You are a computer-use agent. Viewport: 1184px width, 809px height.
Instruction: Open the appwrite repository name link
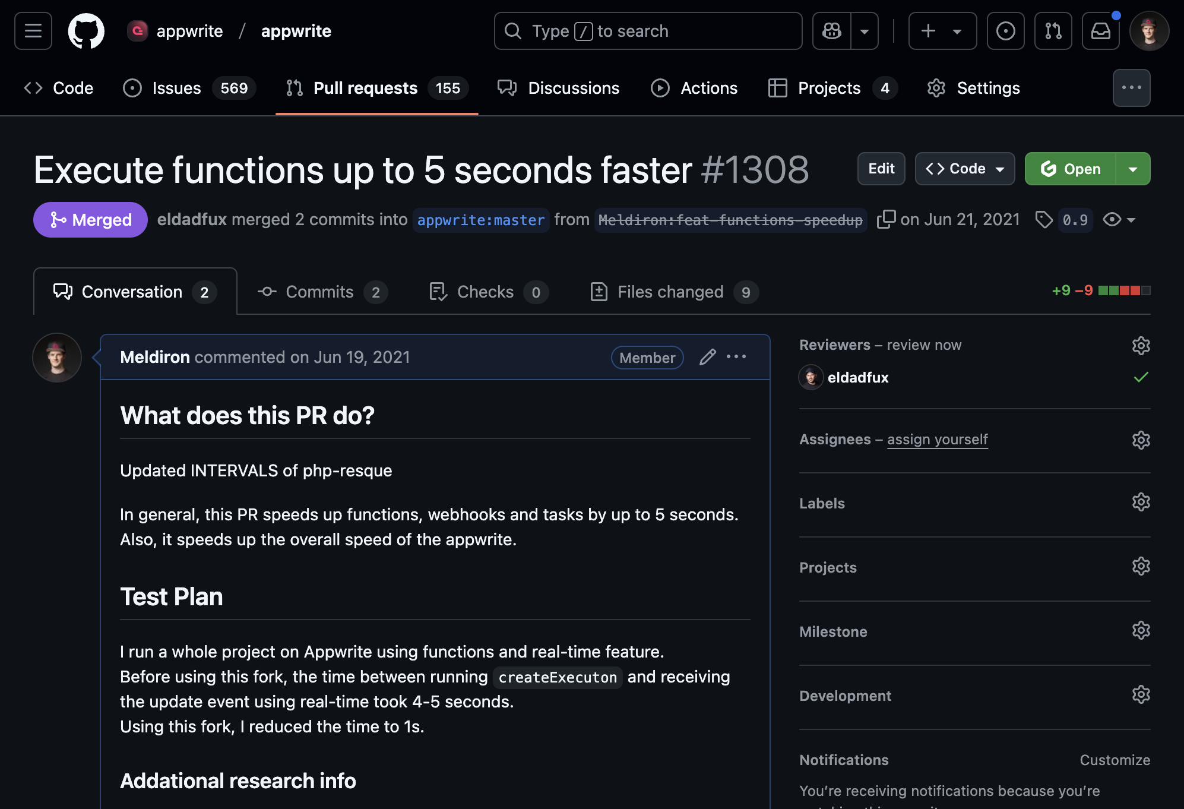coord(296,31)
